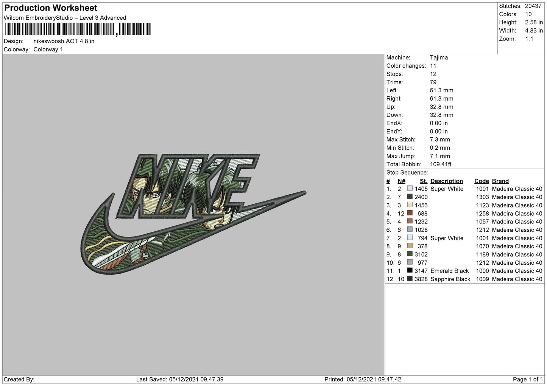Select the green swatch in stop 9
The width and height of the screenshot is (547, 386).
[410, 254]
